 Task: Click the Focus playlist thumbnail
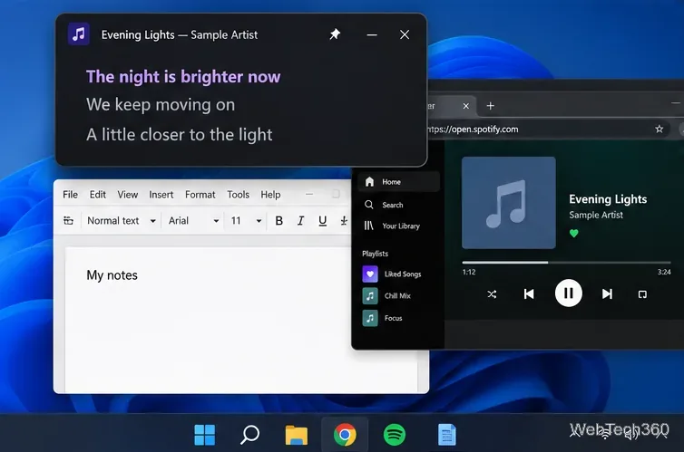(370, 318)
